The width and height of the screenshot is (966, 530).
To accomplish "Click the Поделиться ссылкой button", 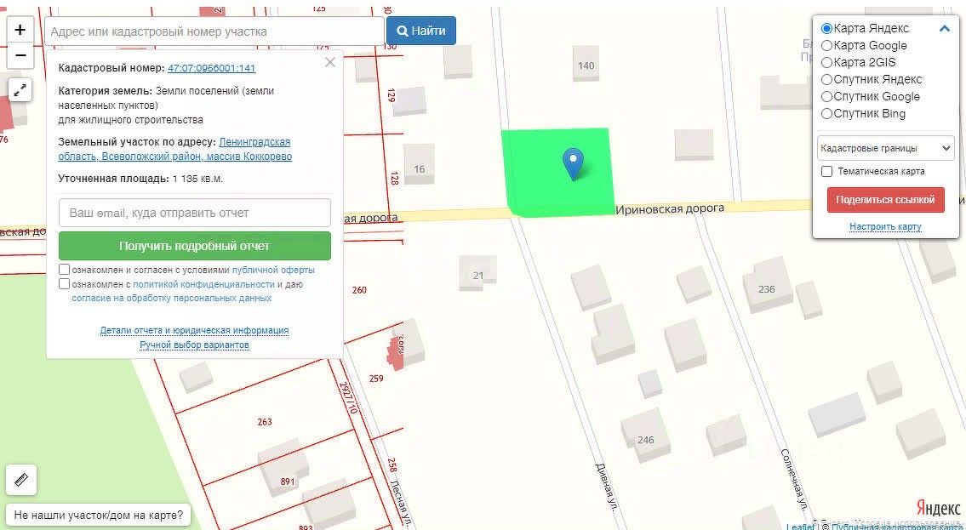I will pyautogui.click(x=885, y=200).
